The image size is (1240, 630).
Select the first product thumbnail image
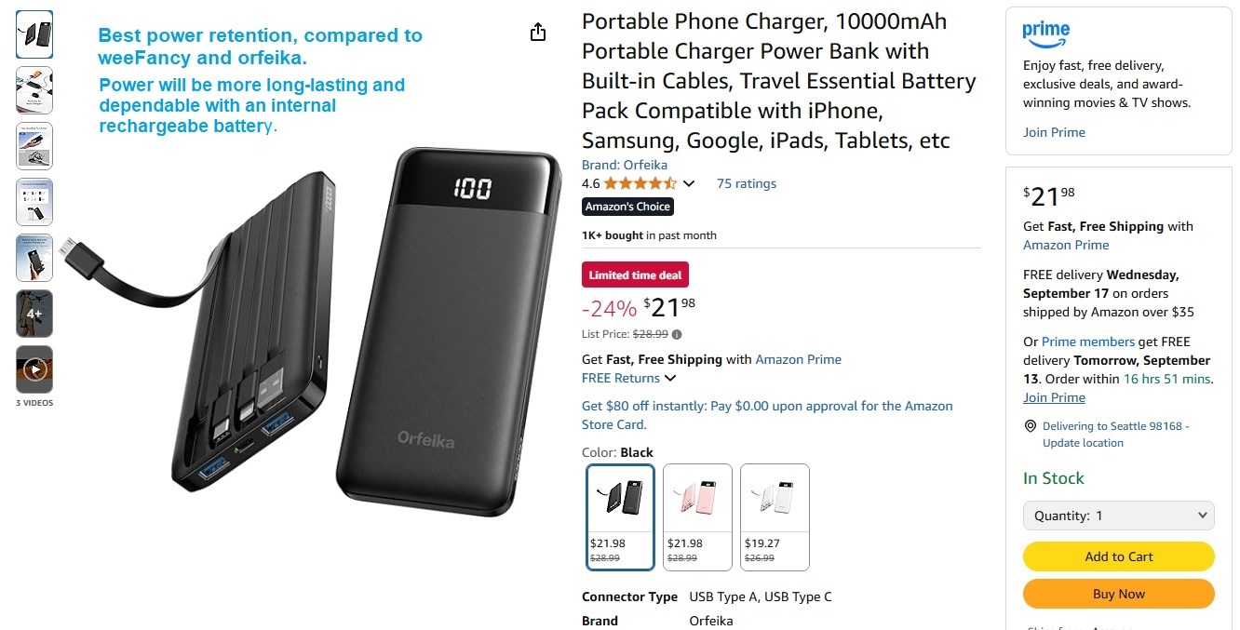point(34,34)
